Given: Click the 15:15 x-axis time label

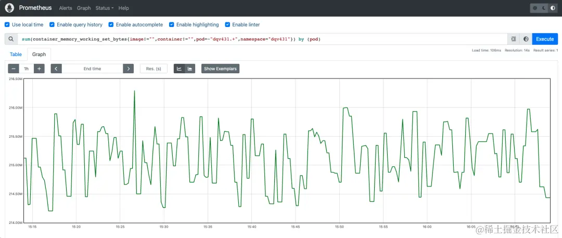Looking at the screenshot, I should (x=32, y=227).
